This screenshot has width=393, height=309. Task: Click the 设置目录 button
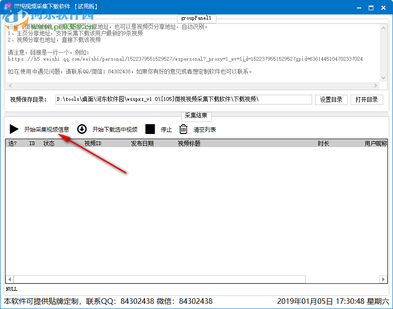[x=331, y=99]
